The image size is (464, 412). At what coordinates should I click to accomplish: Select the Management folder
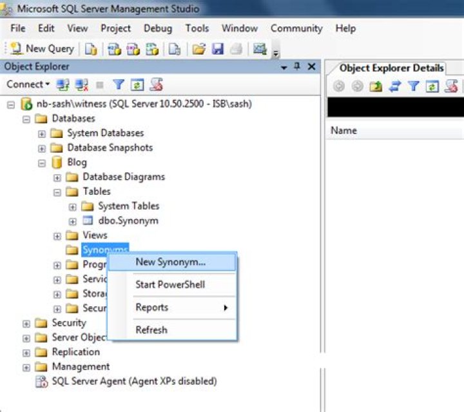tap(81, 367)
